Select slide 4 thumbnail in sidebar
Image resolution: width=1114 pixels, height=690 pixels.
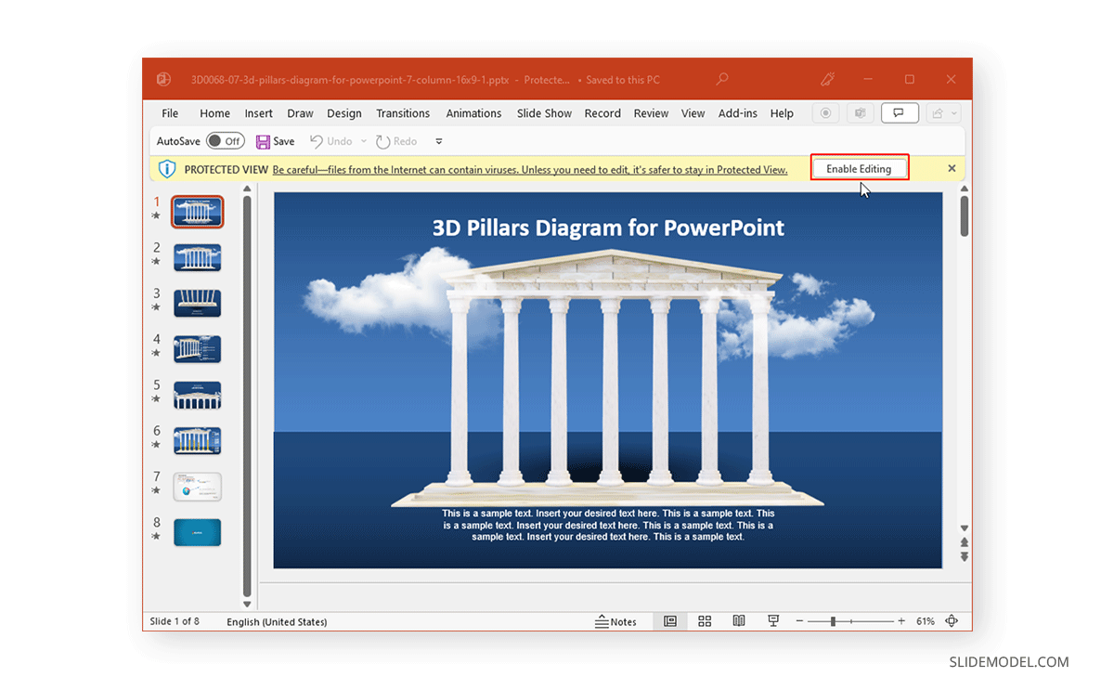(x=197, y=348)
